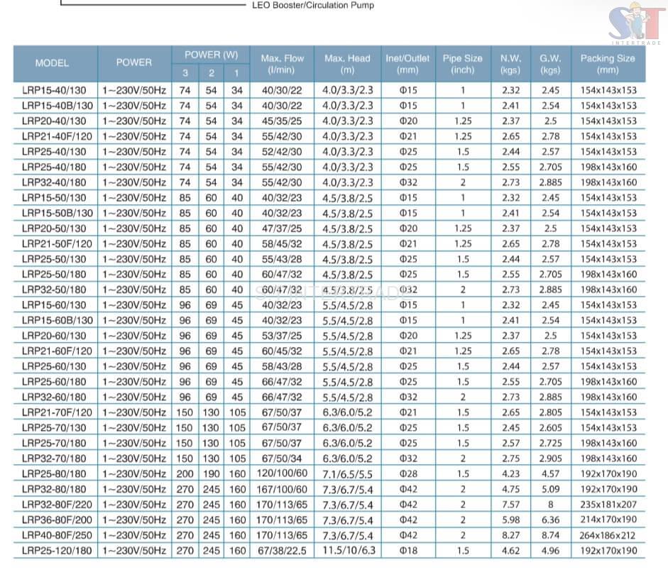
Task: Click the N.W. (kgs) column header
Action: tap(510, 64)
